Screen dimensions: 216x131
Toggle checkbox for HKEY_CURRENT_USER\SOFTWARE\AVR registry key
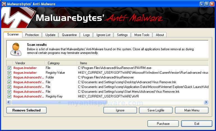pos(9,96)
